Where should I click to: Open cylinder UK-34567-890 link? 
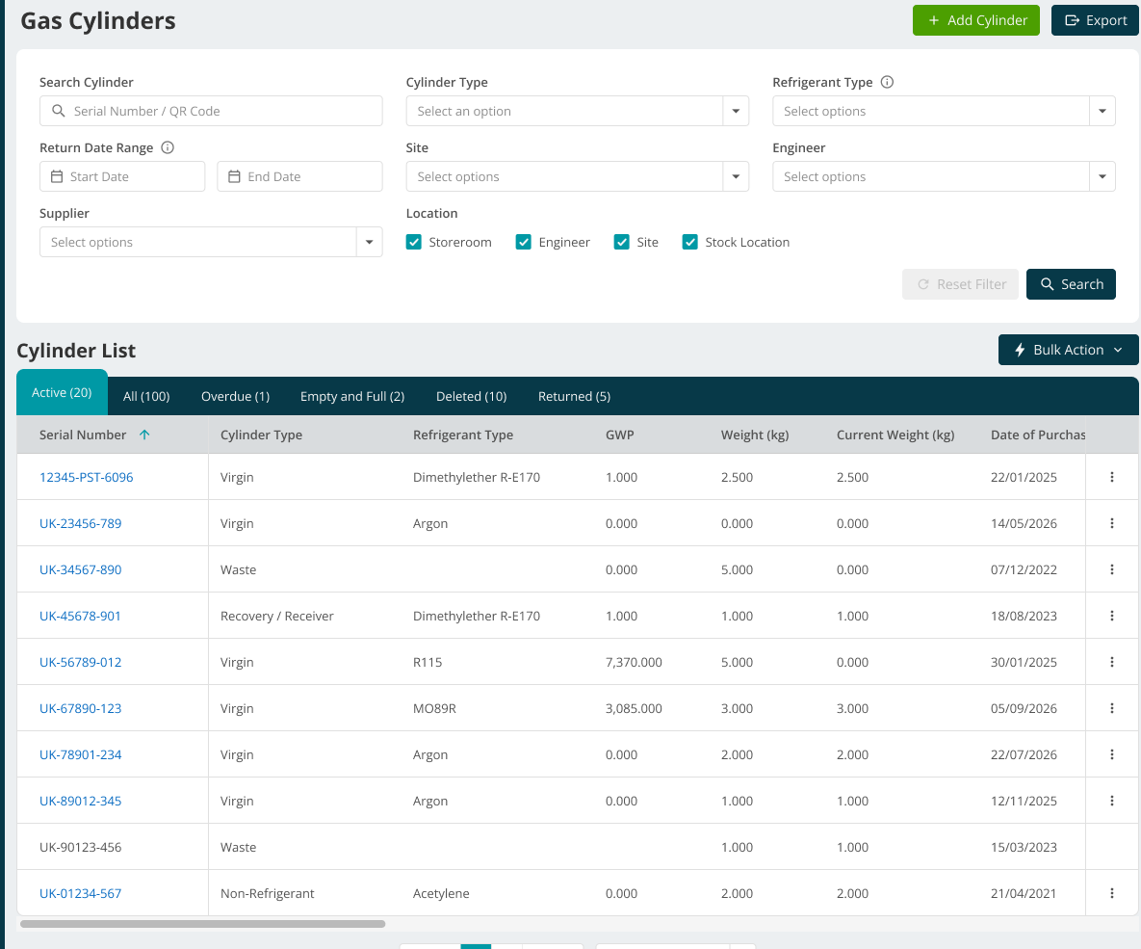(x=80, y=569)
